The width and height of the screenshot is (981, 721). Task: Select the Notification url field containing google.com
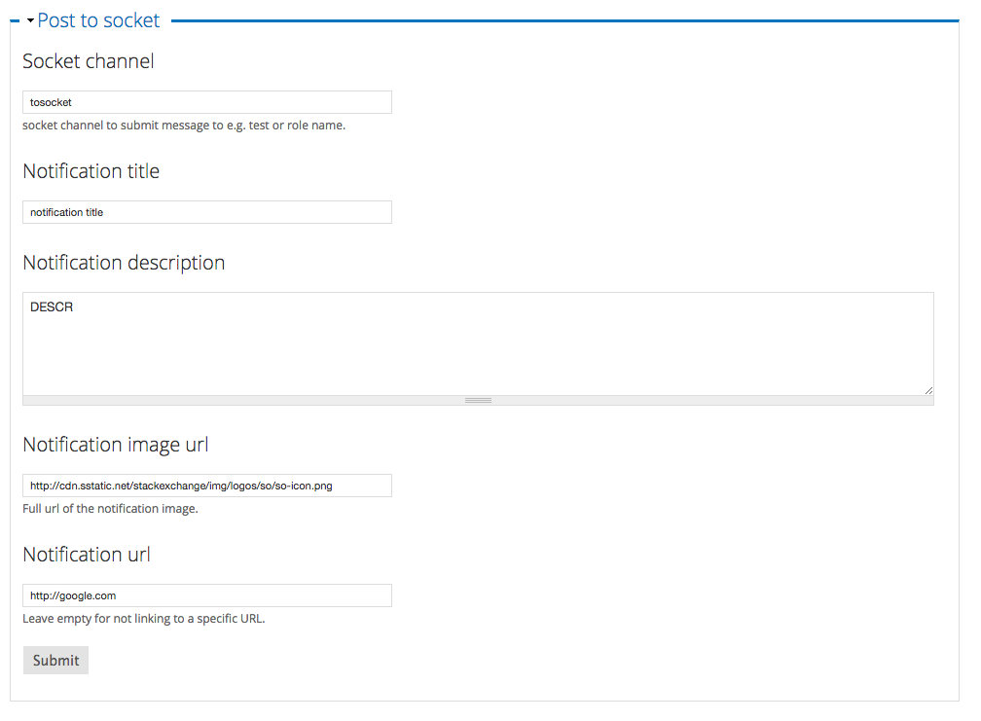pos(206,595)
